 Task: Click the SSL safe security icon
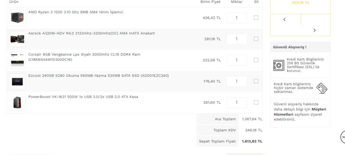pyautogui.click(x=279, y=65)
